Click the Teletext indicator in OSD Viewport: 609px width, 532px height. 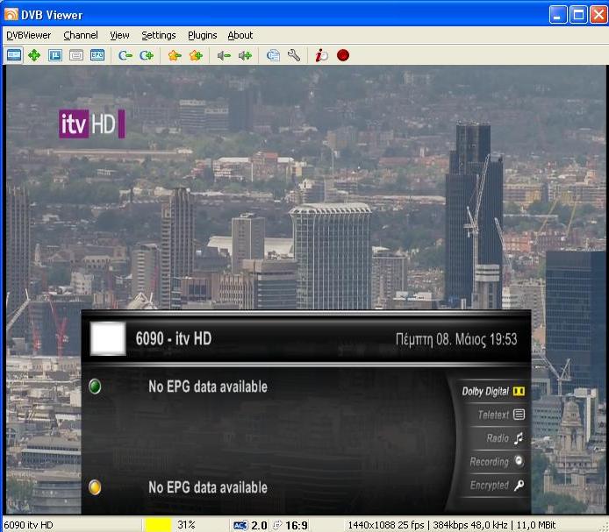(x=501, y=415)
